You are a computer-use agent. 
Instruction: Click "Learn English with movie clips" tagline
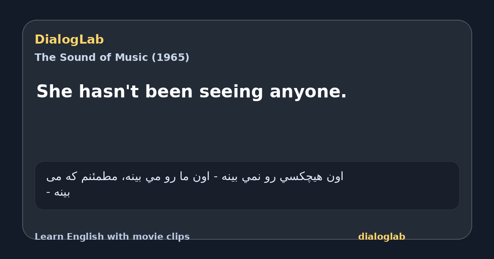tap(112, 237)
